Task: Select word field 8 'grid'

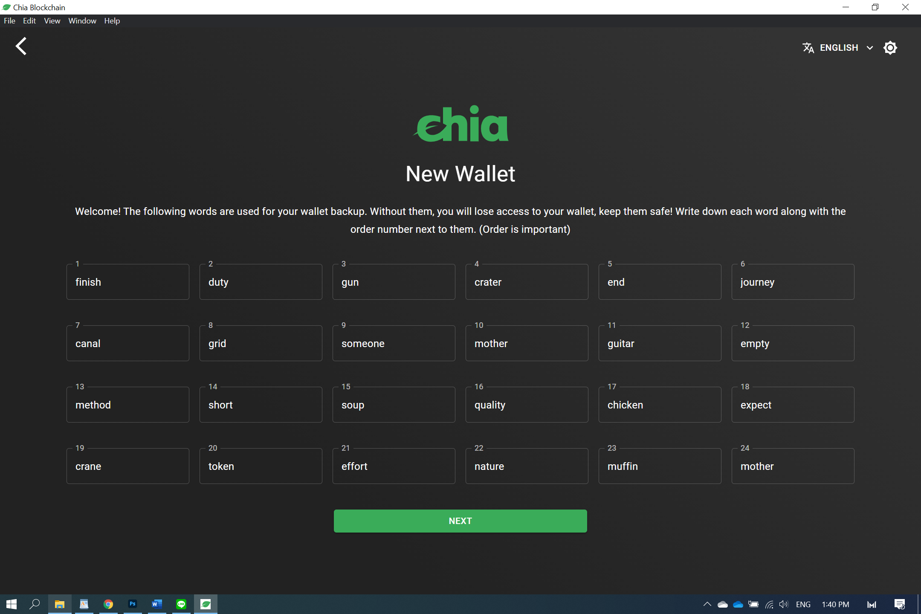Action: click(261, 343)
